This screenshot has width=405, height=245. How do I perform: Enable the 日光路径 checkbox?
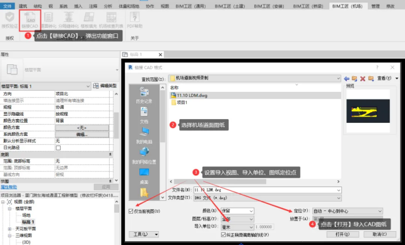click(59, 148)
